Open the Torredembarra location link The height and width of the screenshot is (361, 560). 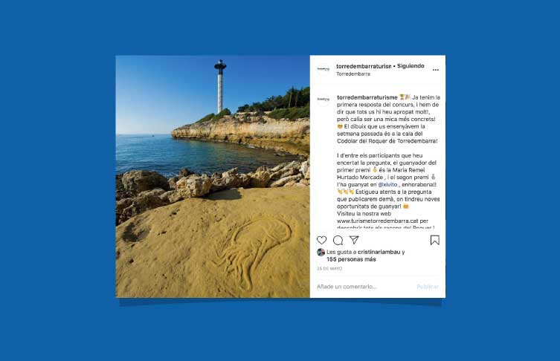click(x=353, y=74)
